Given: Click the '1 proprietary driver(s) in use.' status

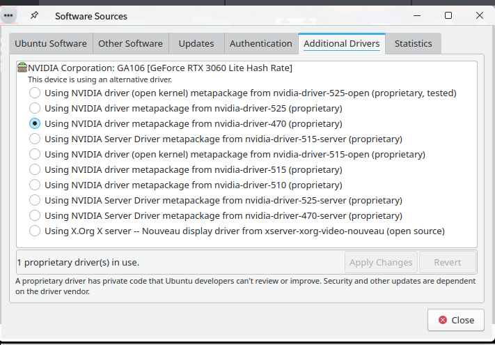Looking at the screenshot, I should (x=78, y=263).
